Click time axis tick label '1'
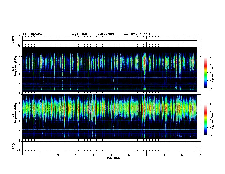The image size is (225, 174). click(x=40, y=155)
